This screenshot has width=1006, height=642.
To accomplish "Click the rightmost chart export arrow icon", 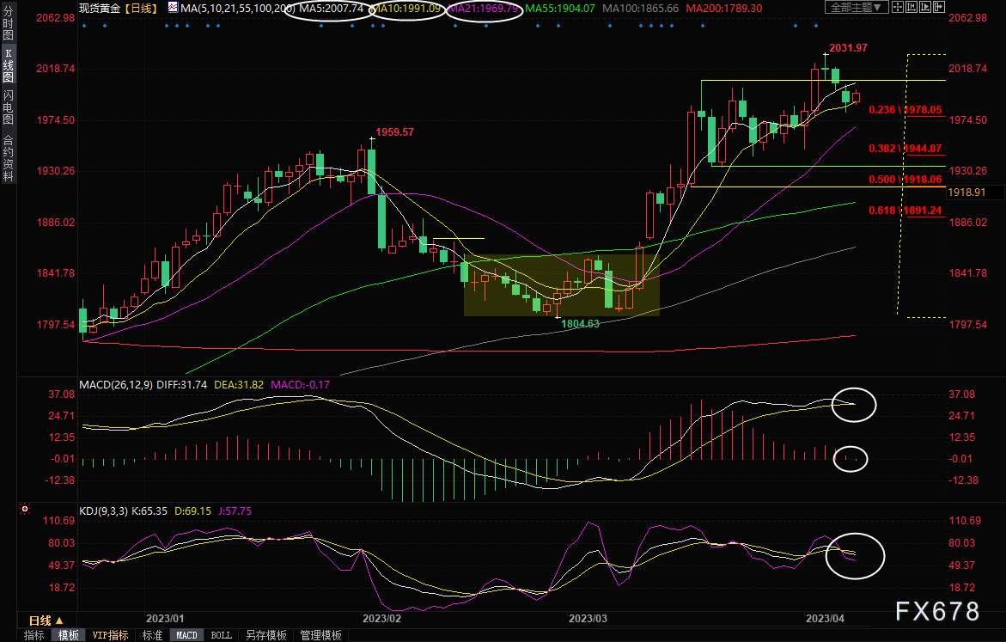I will click(939, 8).
